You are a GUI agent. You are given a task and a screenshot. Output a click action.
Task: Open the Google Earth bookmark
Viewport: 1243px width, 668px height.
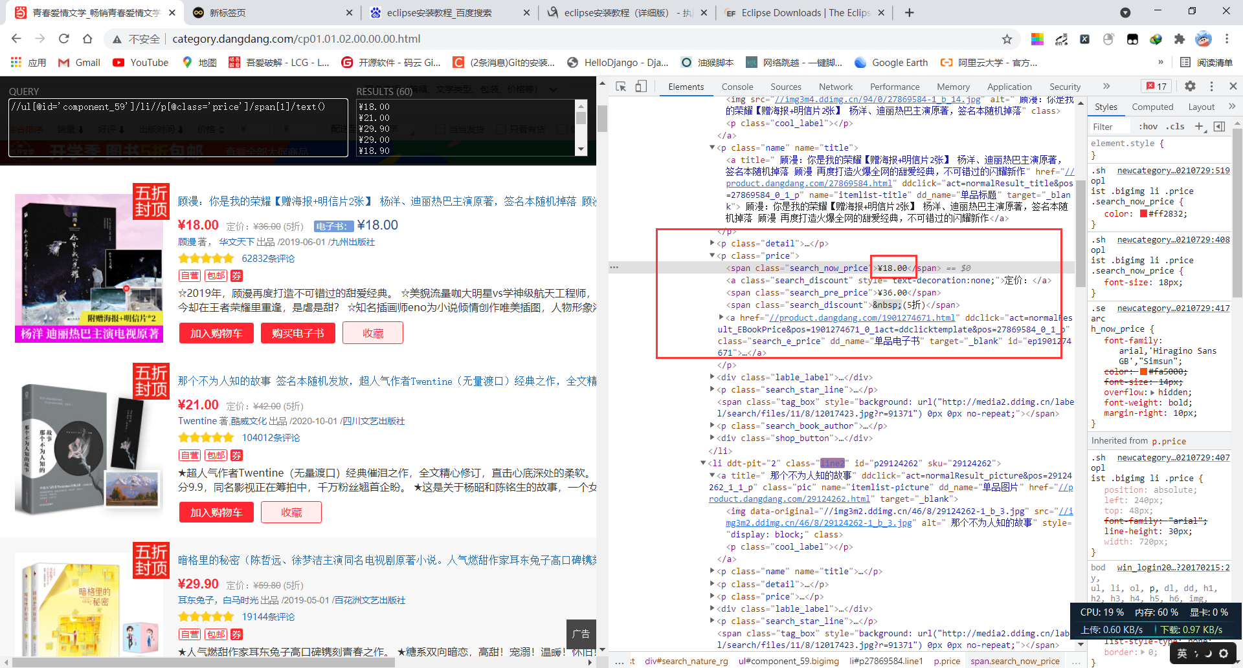tap(891, 63)
